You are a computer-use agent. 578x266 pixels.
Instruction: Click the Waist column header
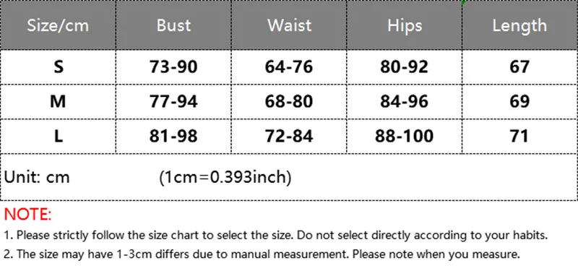pyautogui.click(x=289, y=25)
